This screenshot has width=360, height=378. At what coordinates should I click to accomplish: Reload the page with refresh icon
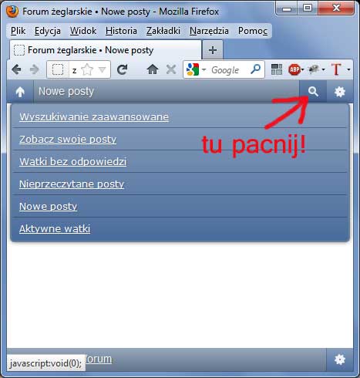[122, 69]
